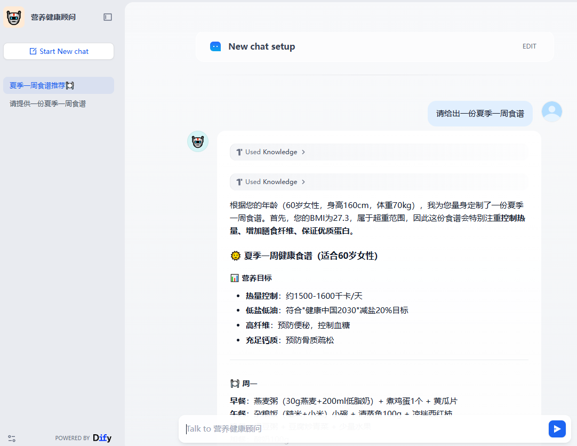Open the 夏季一周食谱推荐 conversation
This screenshot has height=446, width=577.
pos(42,85)
